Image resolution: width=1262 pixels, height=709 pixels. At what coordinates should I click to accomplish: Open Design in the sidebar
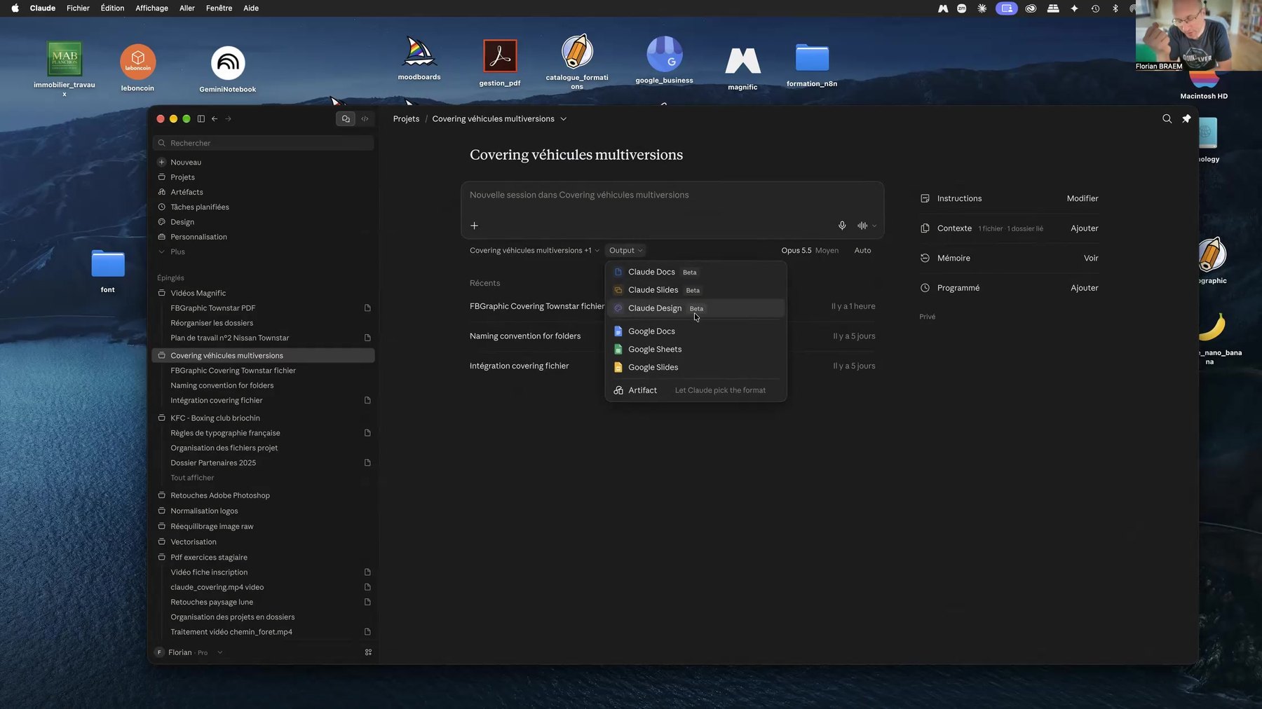point(182,222)
